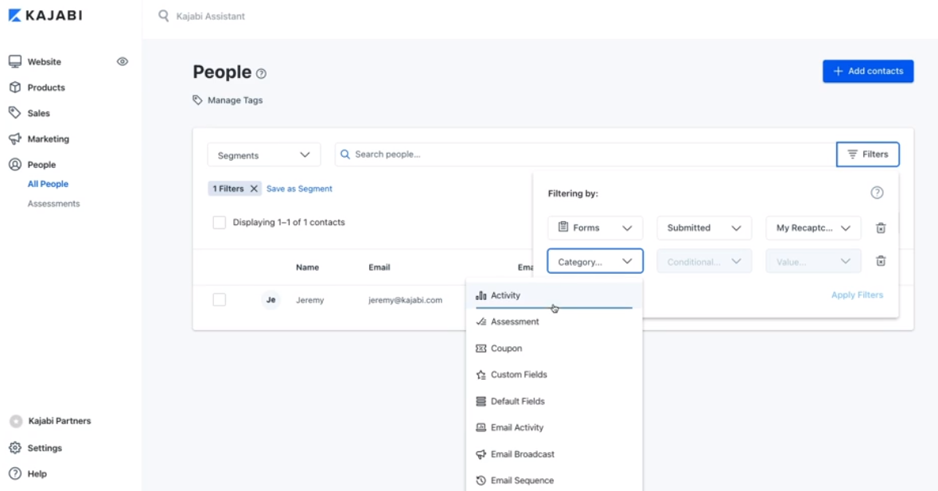
Task: Click the Kajabi Assistant search magnifier icon
Action: 163,16
